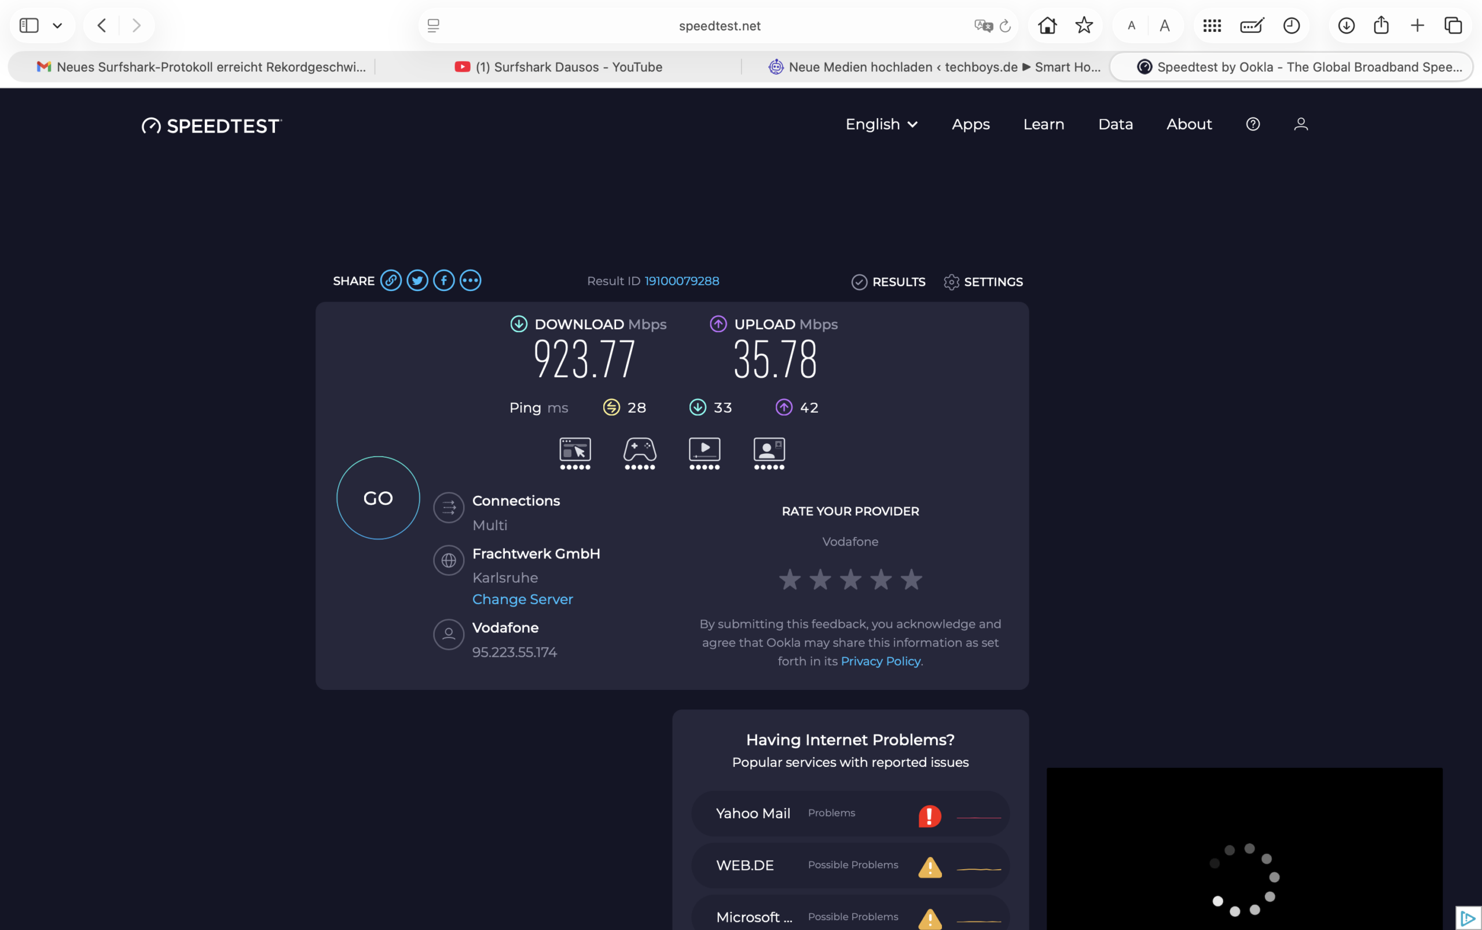Open the share sheet icon

1381,25
